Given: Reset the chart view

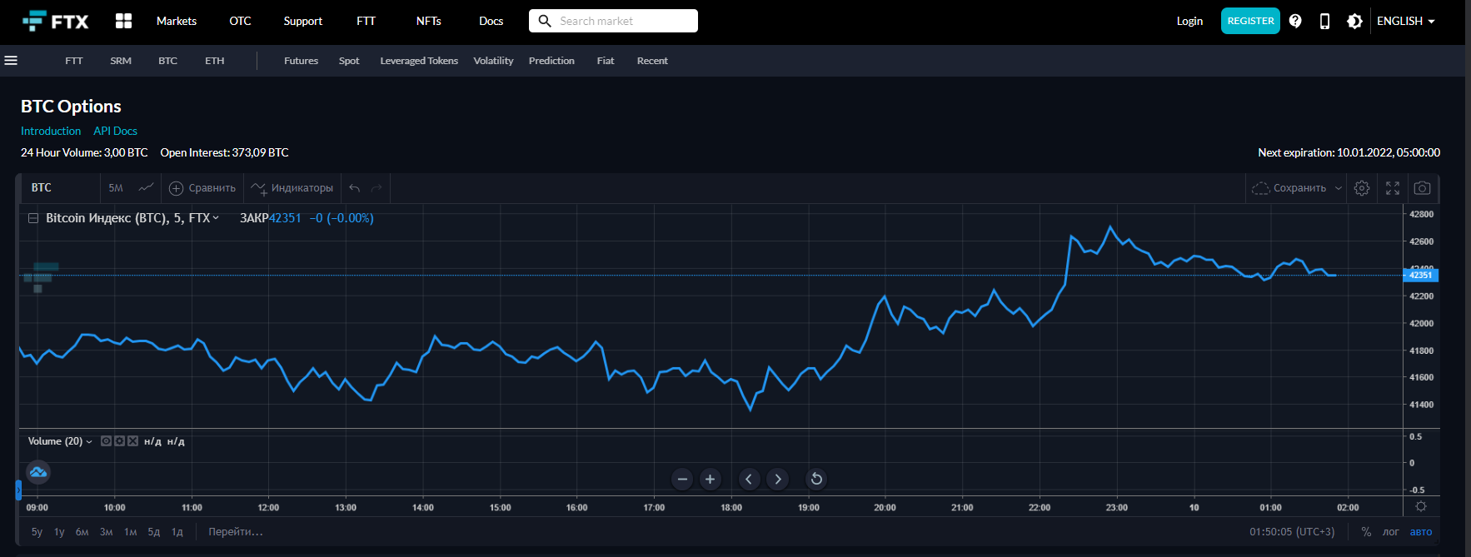Looking at the screenshot, I should tap(816, 479).
